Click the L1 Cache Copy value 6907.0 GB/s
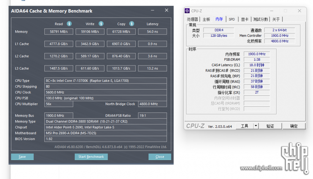 [121, 44]
